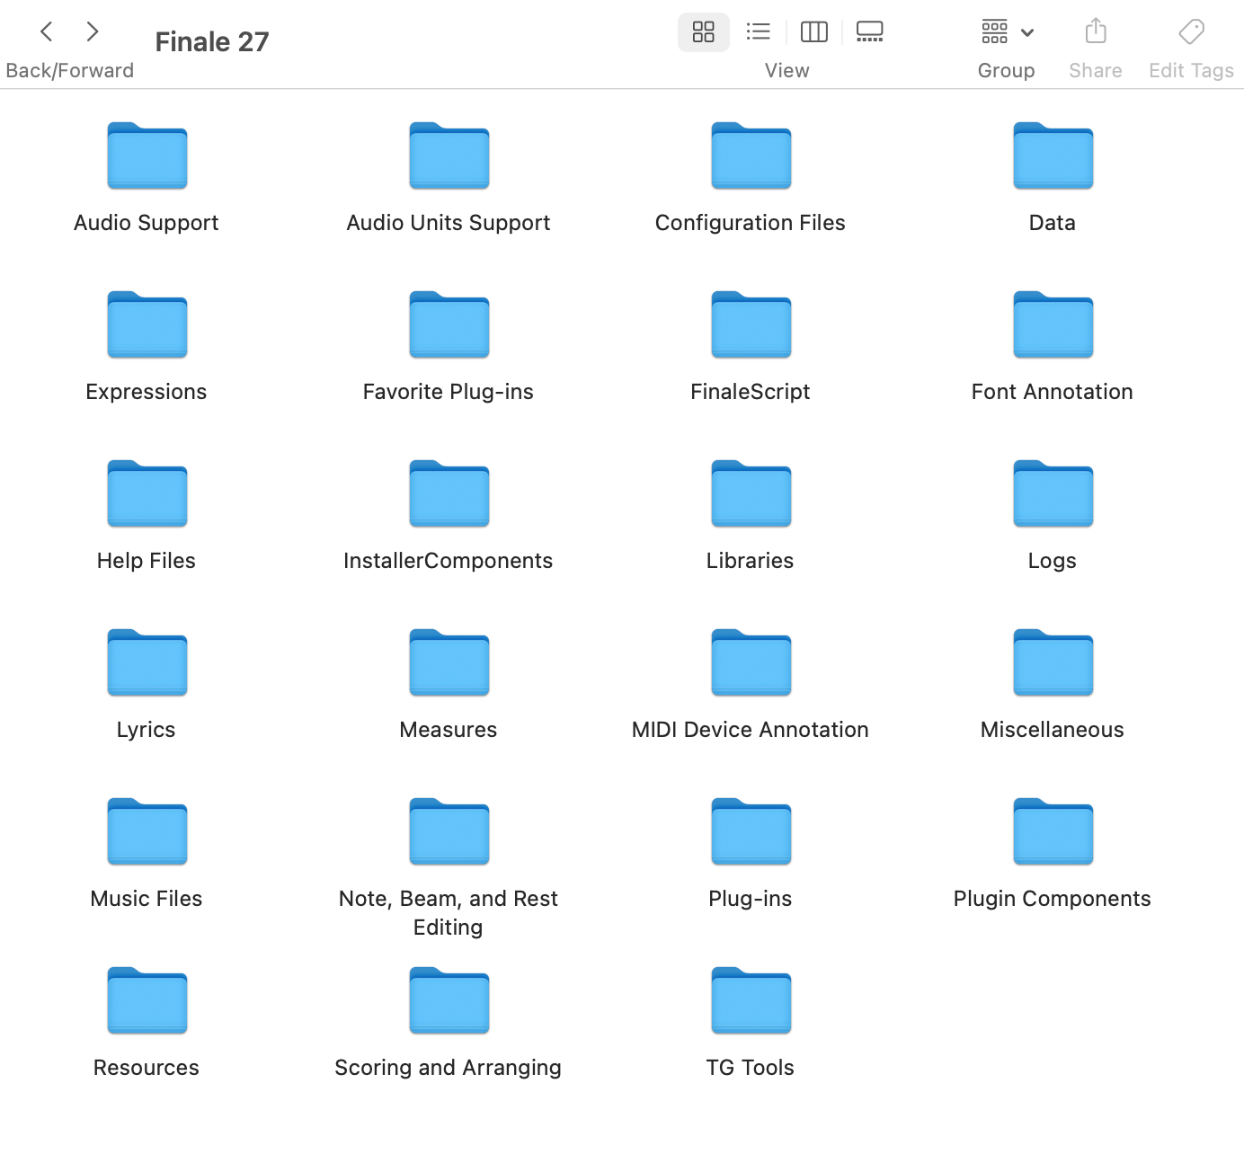Select the MIDI Device Annotation folder
This screenshot has width=1244, height=1172.
click(751, 662)
